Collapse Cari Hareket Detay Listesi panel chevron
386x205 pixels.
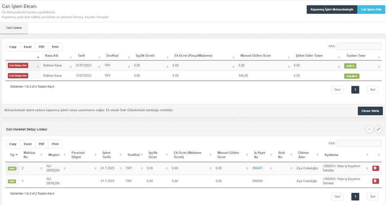click(x=369, y=129)
